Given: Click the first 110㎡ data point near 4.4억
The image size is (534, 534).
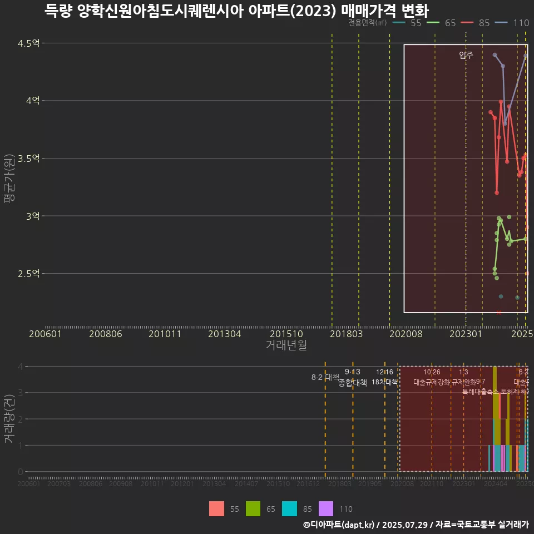Looking at the screenshot, I should coord(495,55).
